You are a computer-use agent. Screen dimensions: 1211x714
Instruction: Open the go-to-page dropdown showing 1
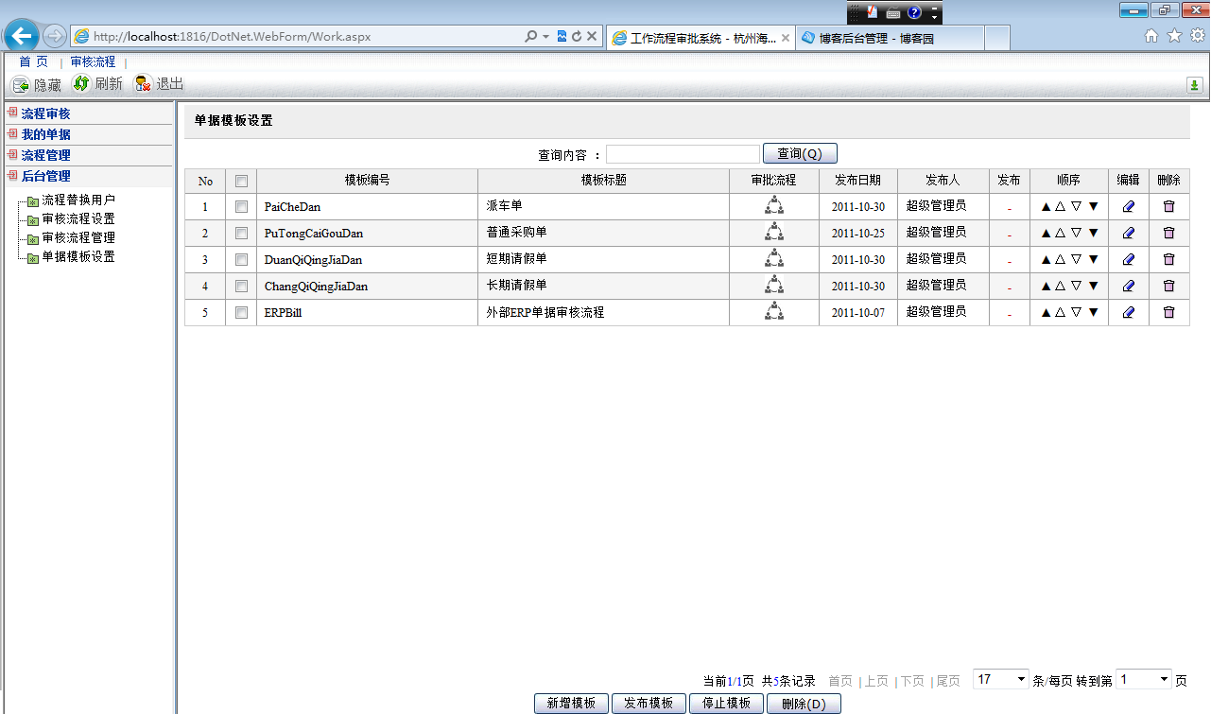[1144, 679]
